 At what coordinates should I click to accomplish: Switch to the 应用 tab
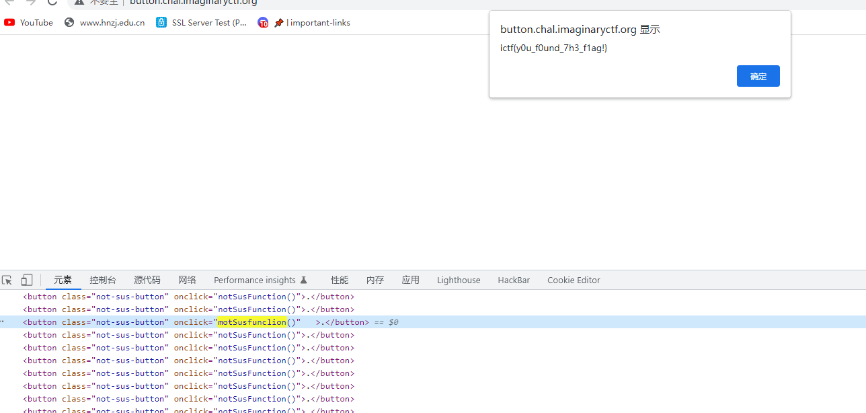(x=411, y=280)
